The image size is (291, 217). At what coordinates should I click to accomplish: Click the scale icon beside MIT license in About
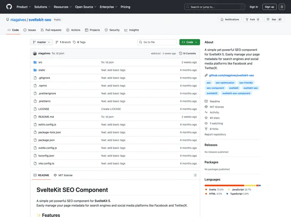click(206, 107)
